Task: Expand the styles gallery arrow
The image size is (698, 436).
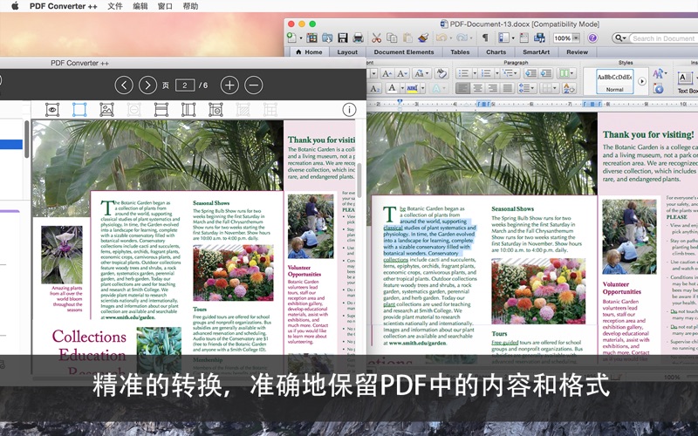Action: pos(642,81)
